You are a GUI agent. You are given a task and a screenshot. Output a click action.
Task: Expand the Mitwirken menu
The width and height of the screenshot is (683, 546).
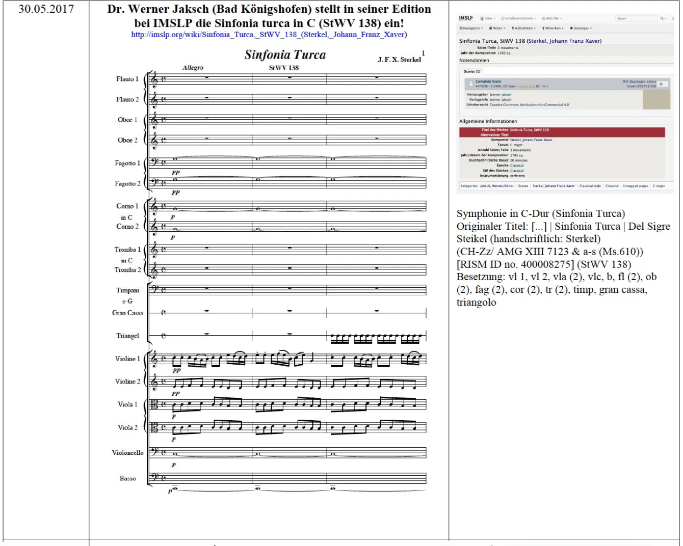click(x=553, y=28)
